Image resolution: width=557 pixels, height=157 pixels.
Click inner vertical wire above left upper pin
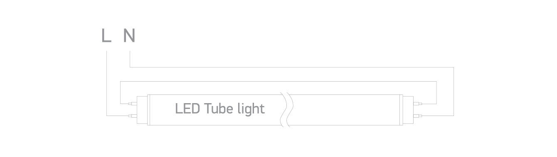120,92
